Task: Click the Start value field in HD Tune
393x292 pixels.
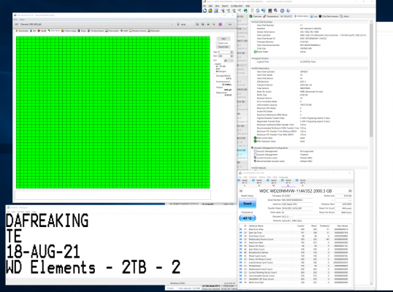Action: 224,52
